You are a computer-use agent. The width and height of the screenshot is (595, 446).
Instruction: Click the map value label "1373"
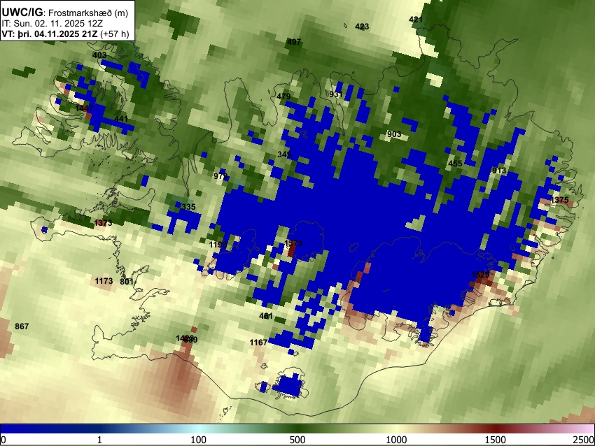(x=103, y=223)
